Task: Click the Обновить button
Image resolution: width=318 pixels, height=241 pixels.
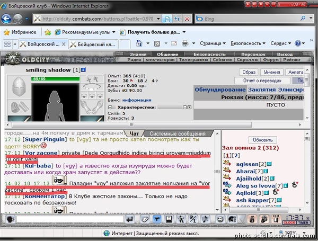Action: pos(263,140)
